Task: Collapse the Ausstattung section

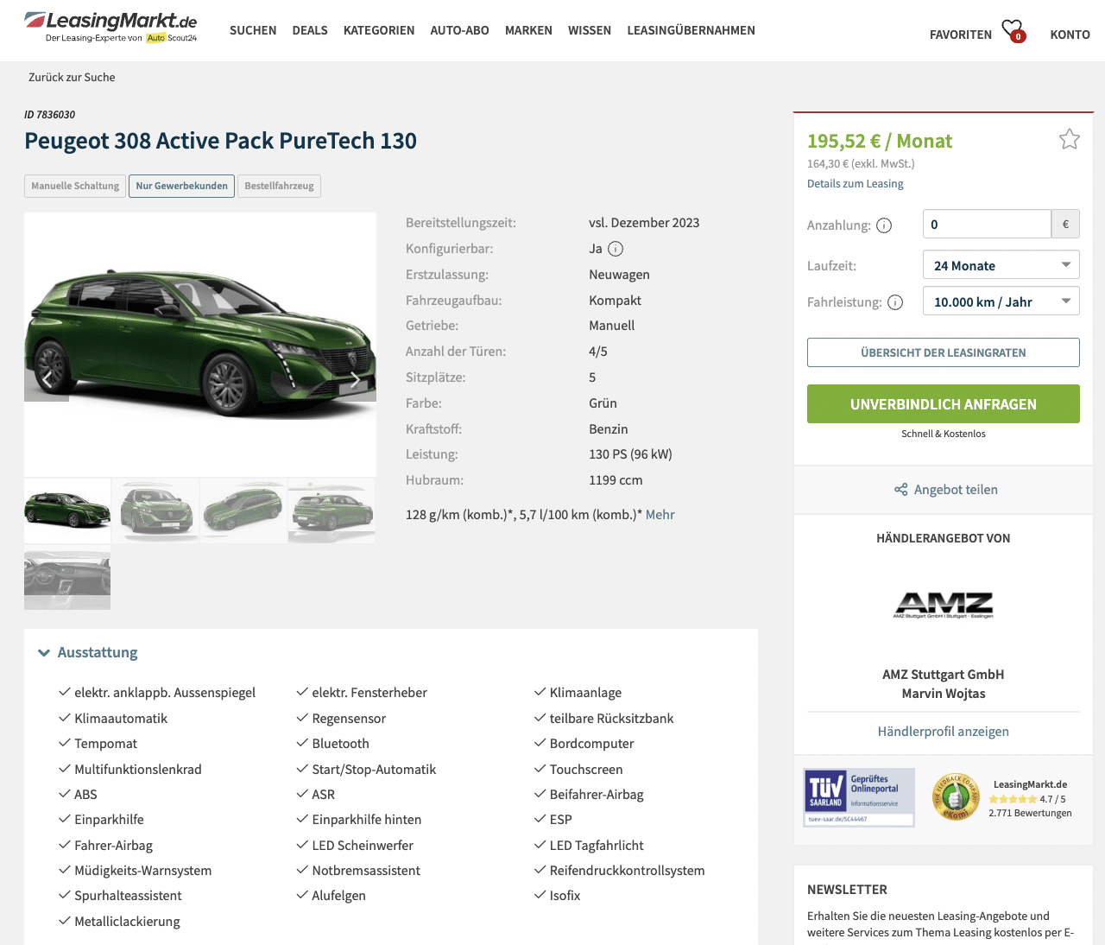Action: point(88,652)
